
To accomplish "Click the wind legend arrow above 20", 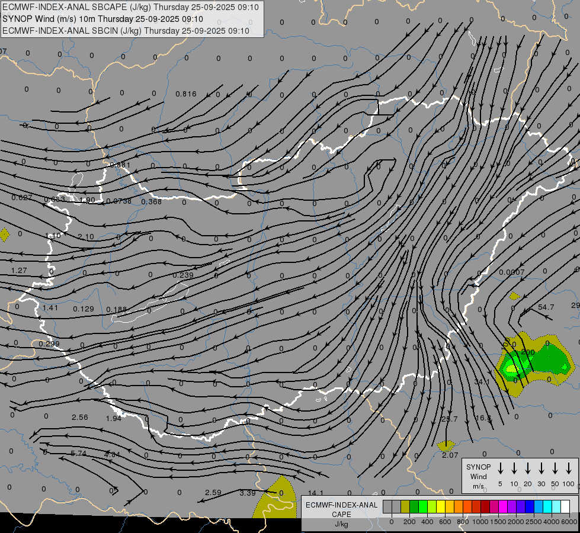I will coord(528,468).
